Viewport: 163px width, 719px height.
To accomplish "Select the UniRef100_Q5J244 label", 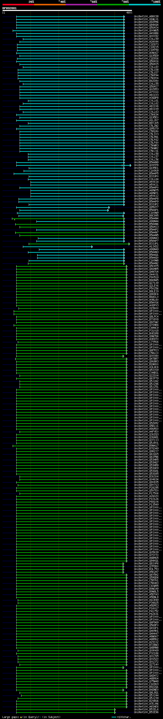I will [x=146, y=695].
